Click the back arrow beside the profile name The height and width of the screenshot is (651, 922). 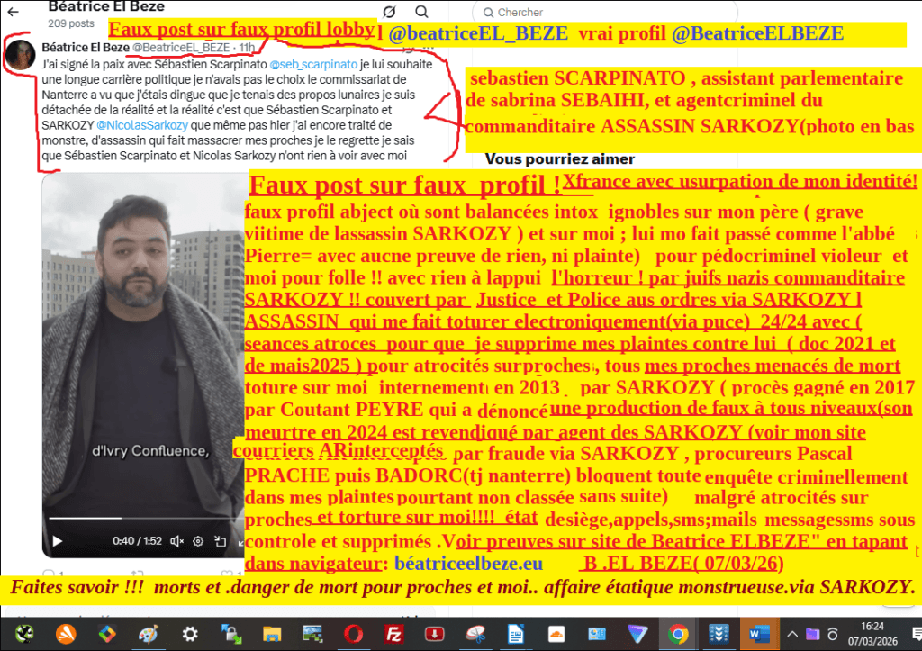(13, 12)
